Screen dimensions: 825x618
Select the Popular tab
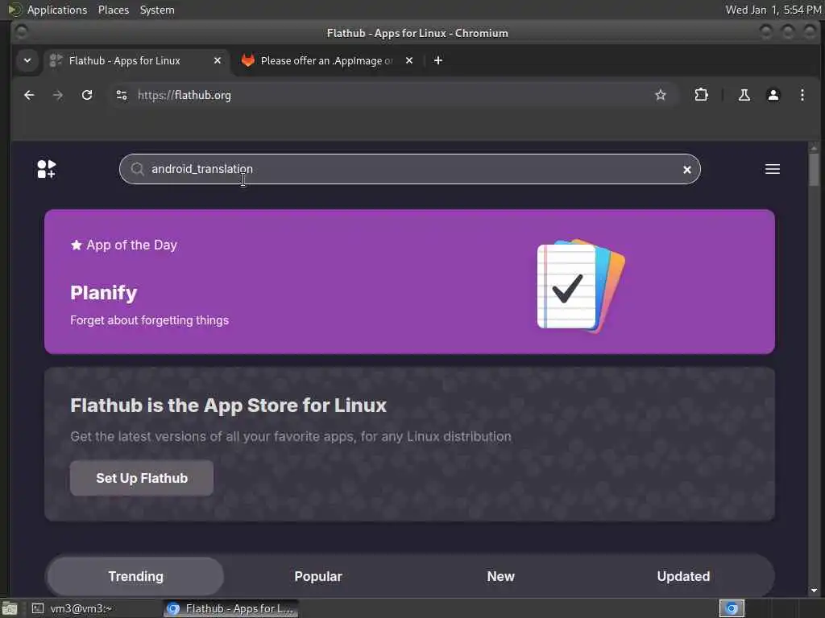(x=317, y=576)
